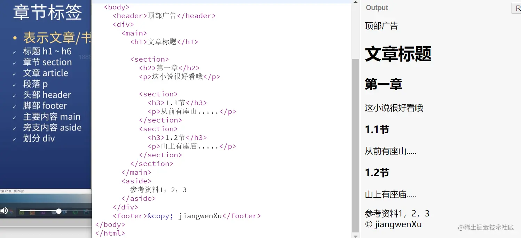Click the video progress slider handle
This screenshot has width=521, height=238.
pyautogui.click(x=58, y=211)
